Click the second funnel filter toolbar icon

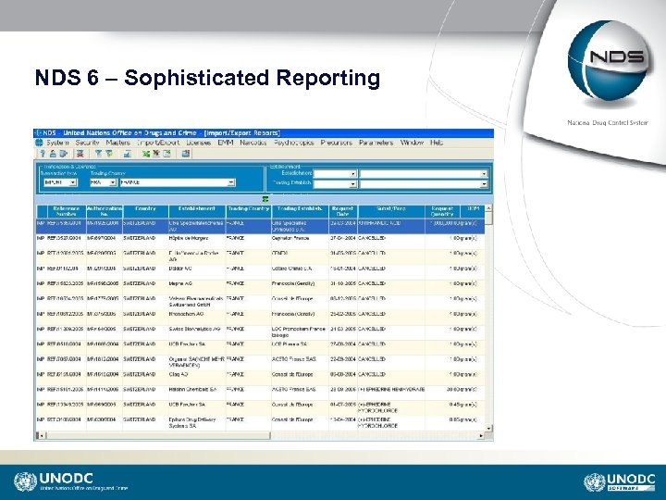tap(109, 154)
